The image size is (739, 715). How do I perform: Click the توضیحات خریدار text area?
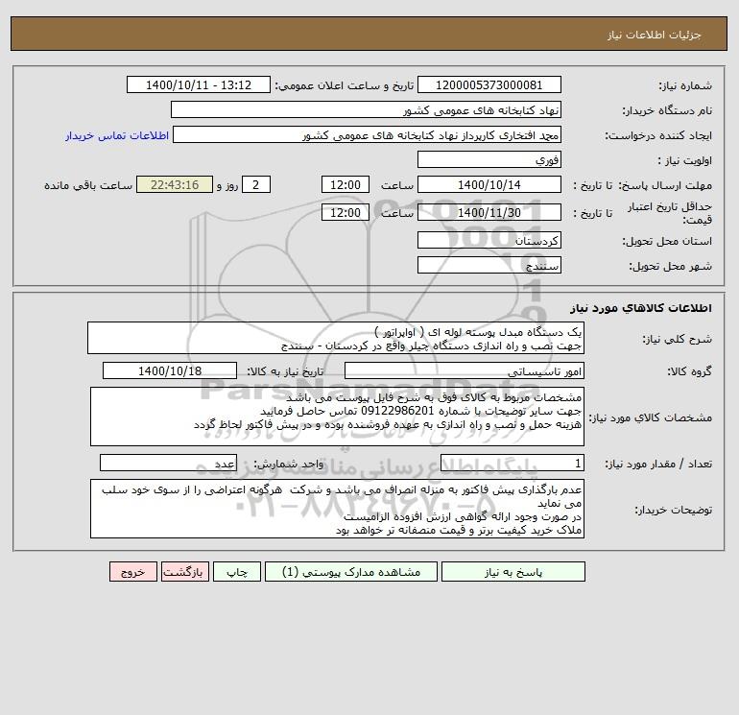(x=337, y=509)
